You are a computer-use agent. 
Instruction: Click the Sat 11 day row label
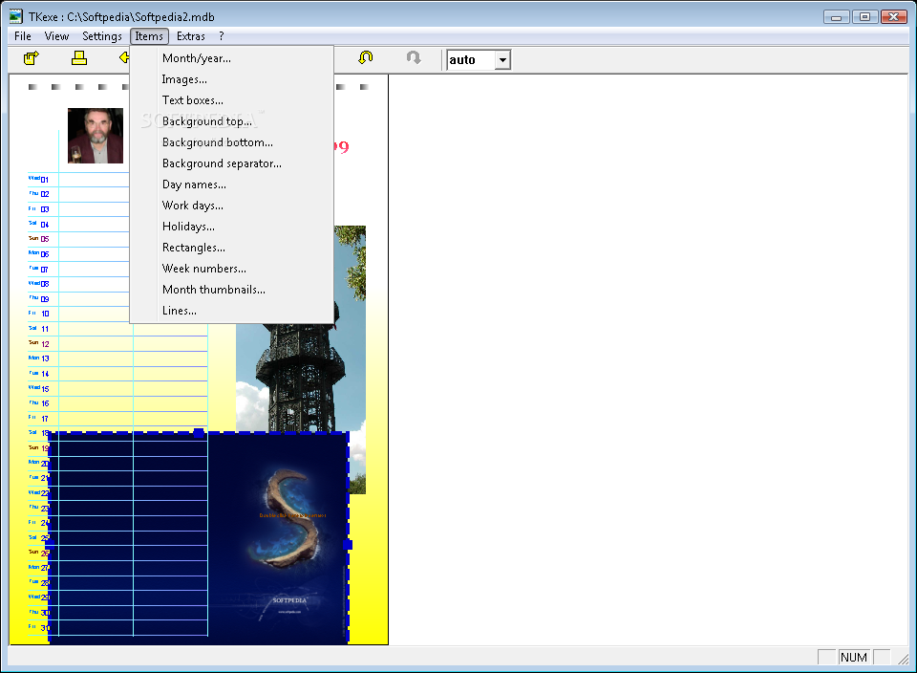tap(38, 329)
